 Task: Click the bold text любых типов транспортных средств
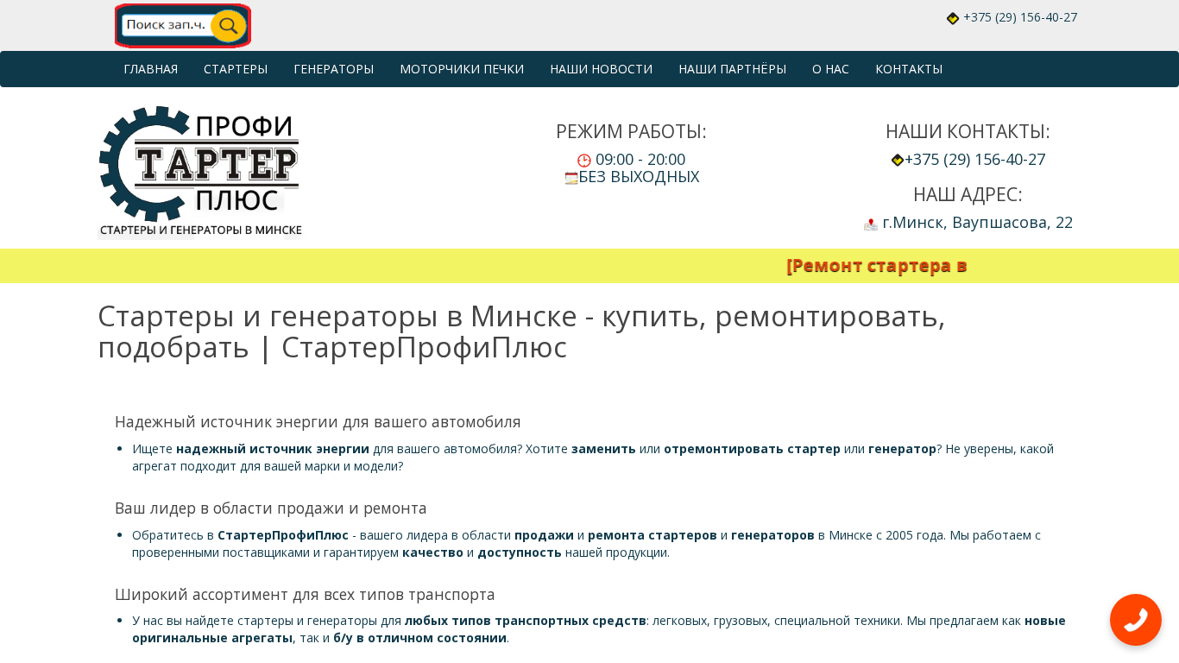click(x=526, y=621)
